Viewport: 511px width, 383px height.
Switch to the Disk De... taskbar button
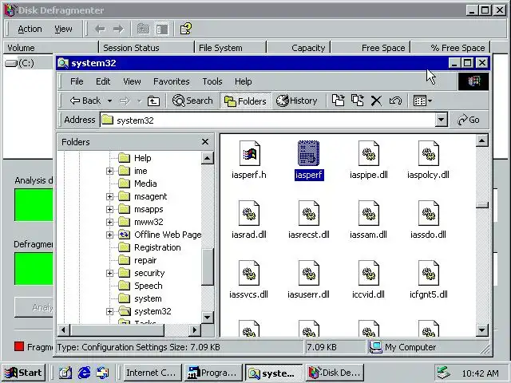(x=335, y=373)
